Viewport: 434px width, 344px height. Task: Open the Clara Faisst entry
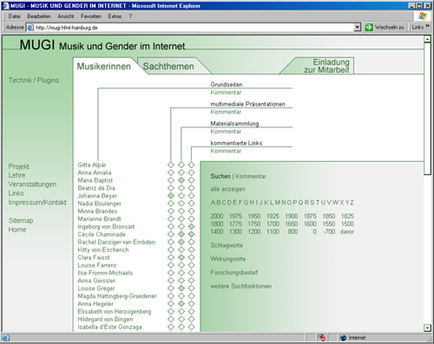(x=94, y=257)
